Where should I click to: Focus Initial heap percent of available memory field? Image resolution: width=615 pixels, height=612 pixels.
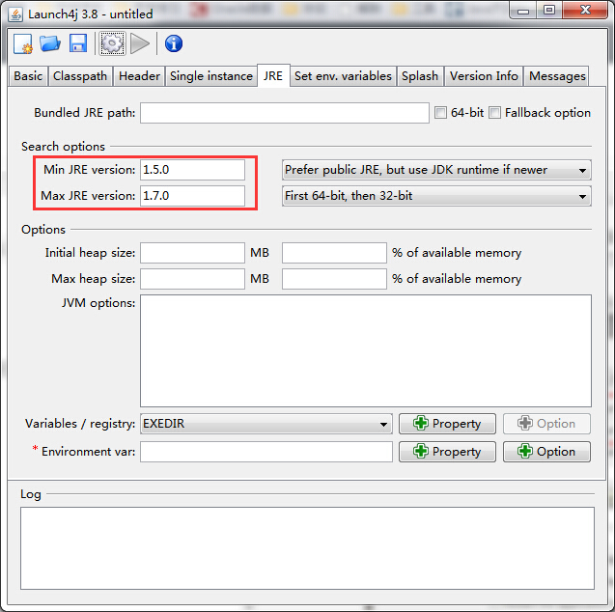[334, 253]
